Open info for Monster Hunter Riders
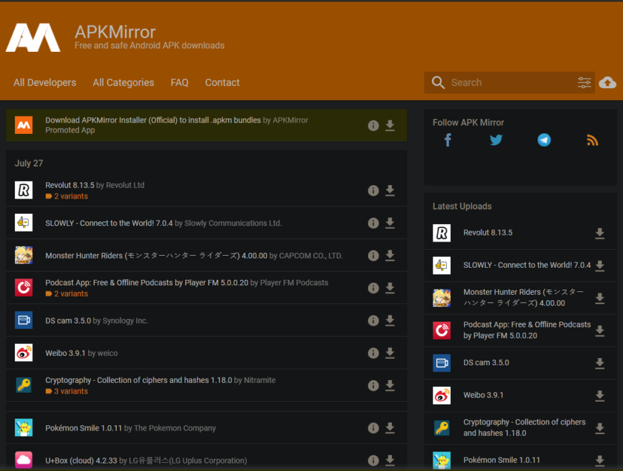The width and height of the screenshot is (623, 471). coord(373,255)
